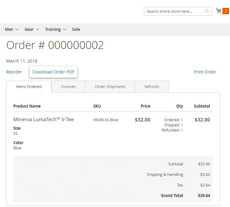Image resolution: width=230 pixels, height=207 pixels.
Task: Click Download Order PDF button
Action: (x=53, y=72)
